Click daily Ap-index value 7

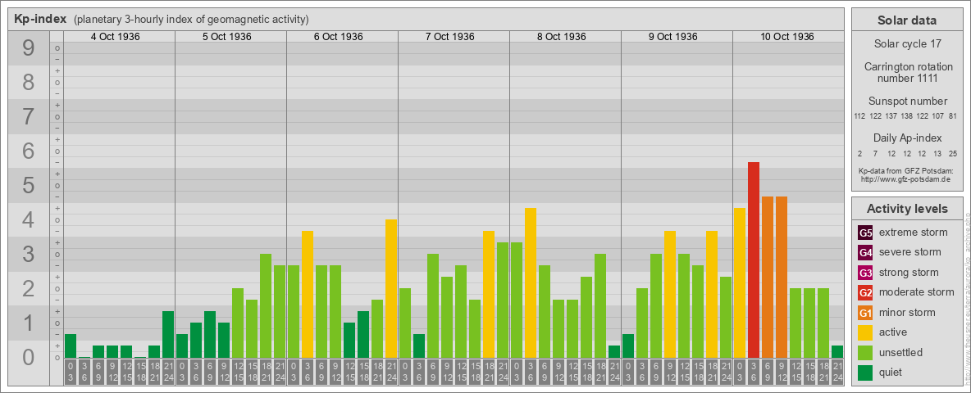point(875,153)
